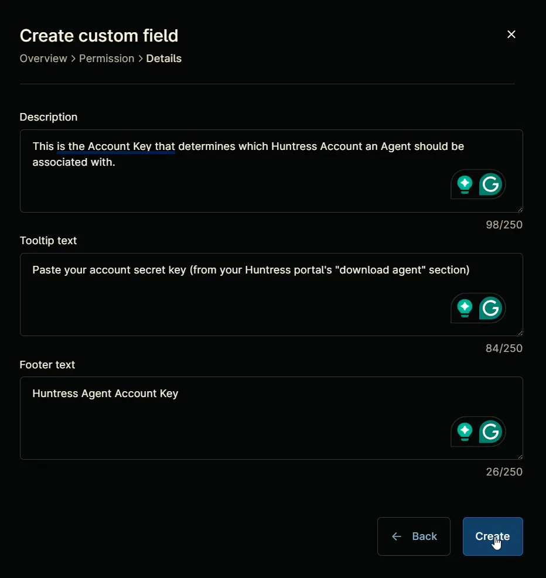Image resolution: width=546 pixels, height=578 pixels.
Task: Click the Tooltip text field resize handle
Action: click(520, 333)
